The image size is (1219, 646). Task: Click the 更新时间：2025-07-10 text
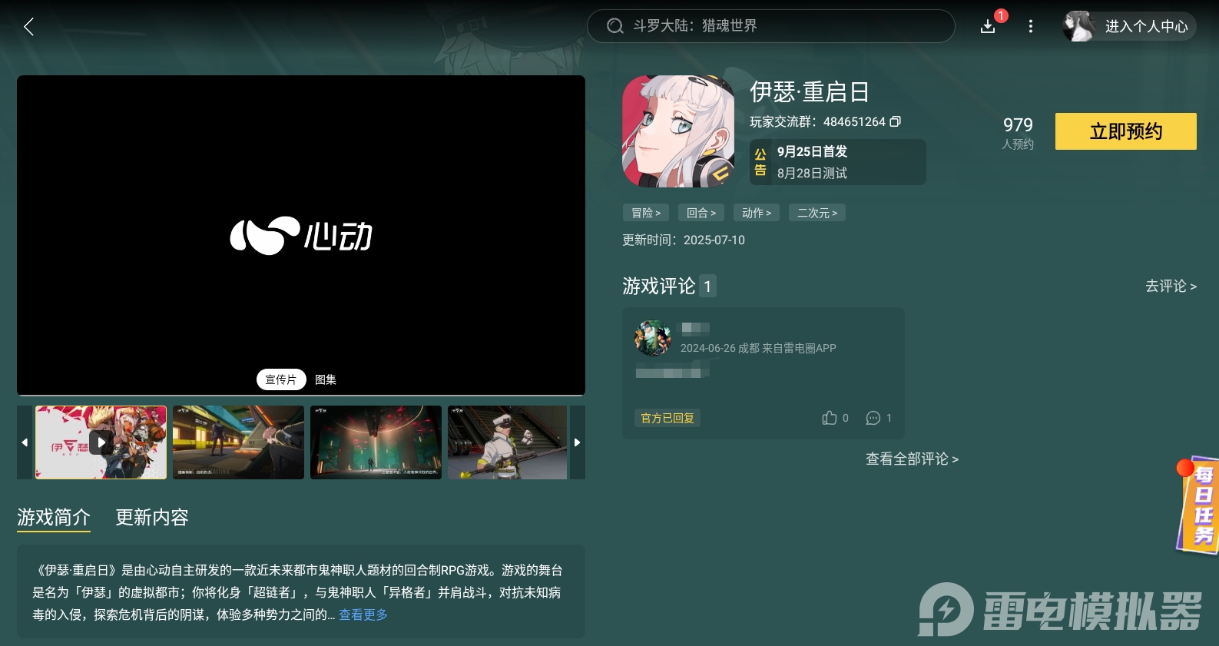[x=684, y=240]
